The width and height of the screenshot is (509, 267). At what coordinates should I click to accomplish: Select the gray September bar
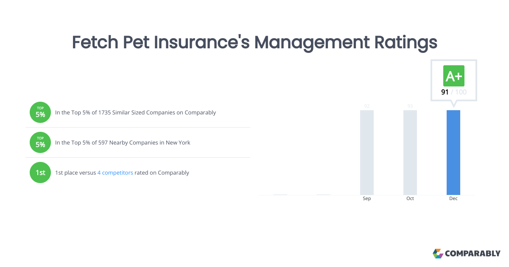coord(367,153)
